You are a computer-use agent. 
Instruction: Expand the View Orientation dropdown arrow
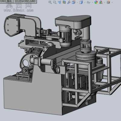77,2
